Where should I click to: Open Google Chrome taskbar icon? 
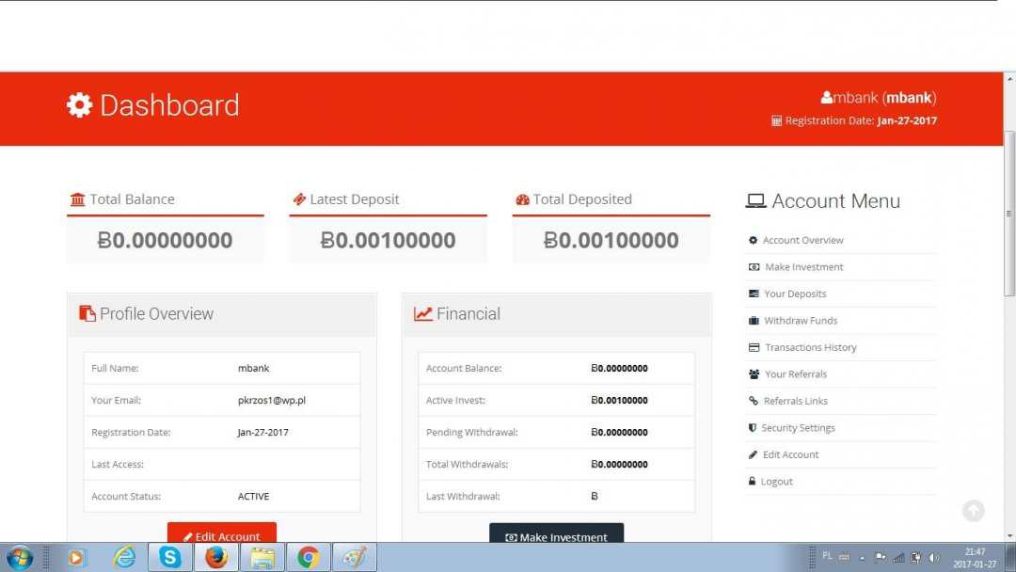(x=308, y=558)
